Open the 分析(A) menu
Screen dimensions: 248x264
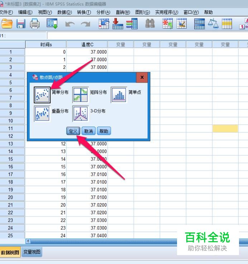(x=104, y=12)
